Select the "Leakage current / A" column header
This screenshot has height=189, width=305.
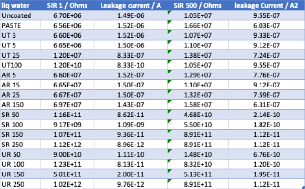131,6
